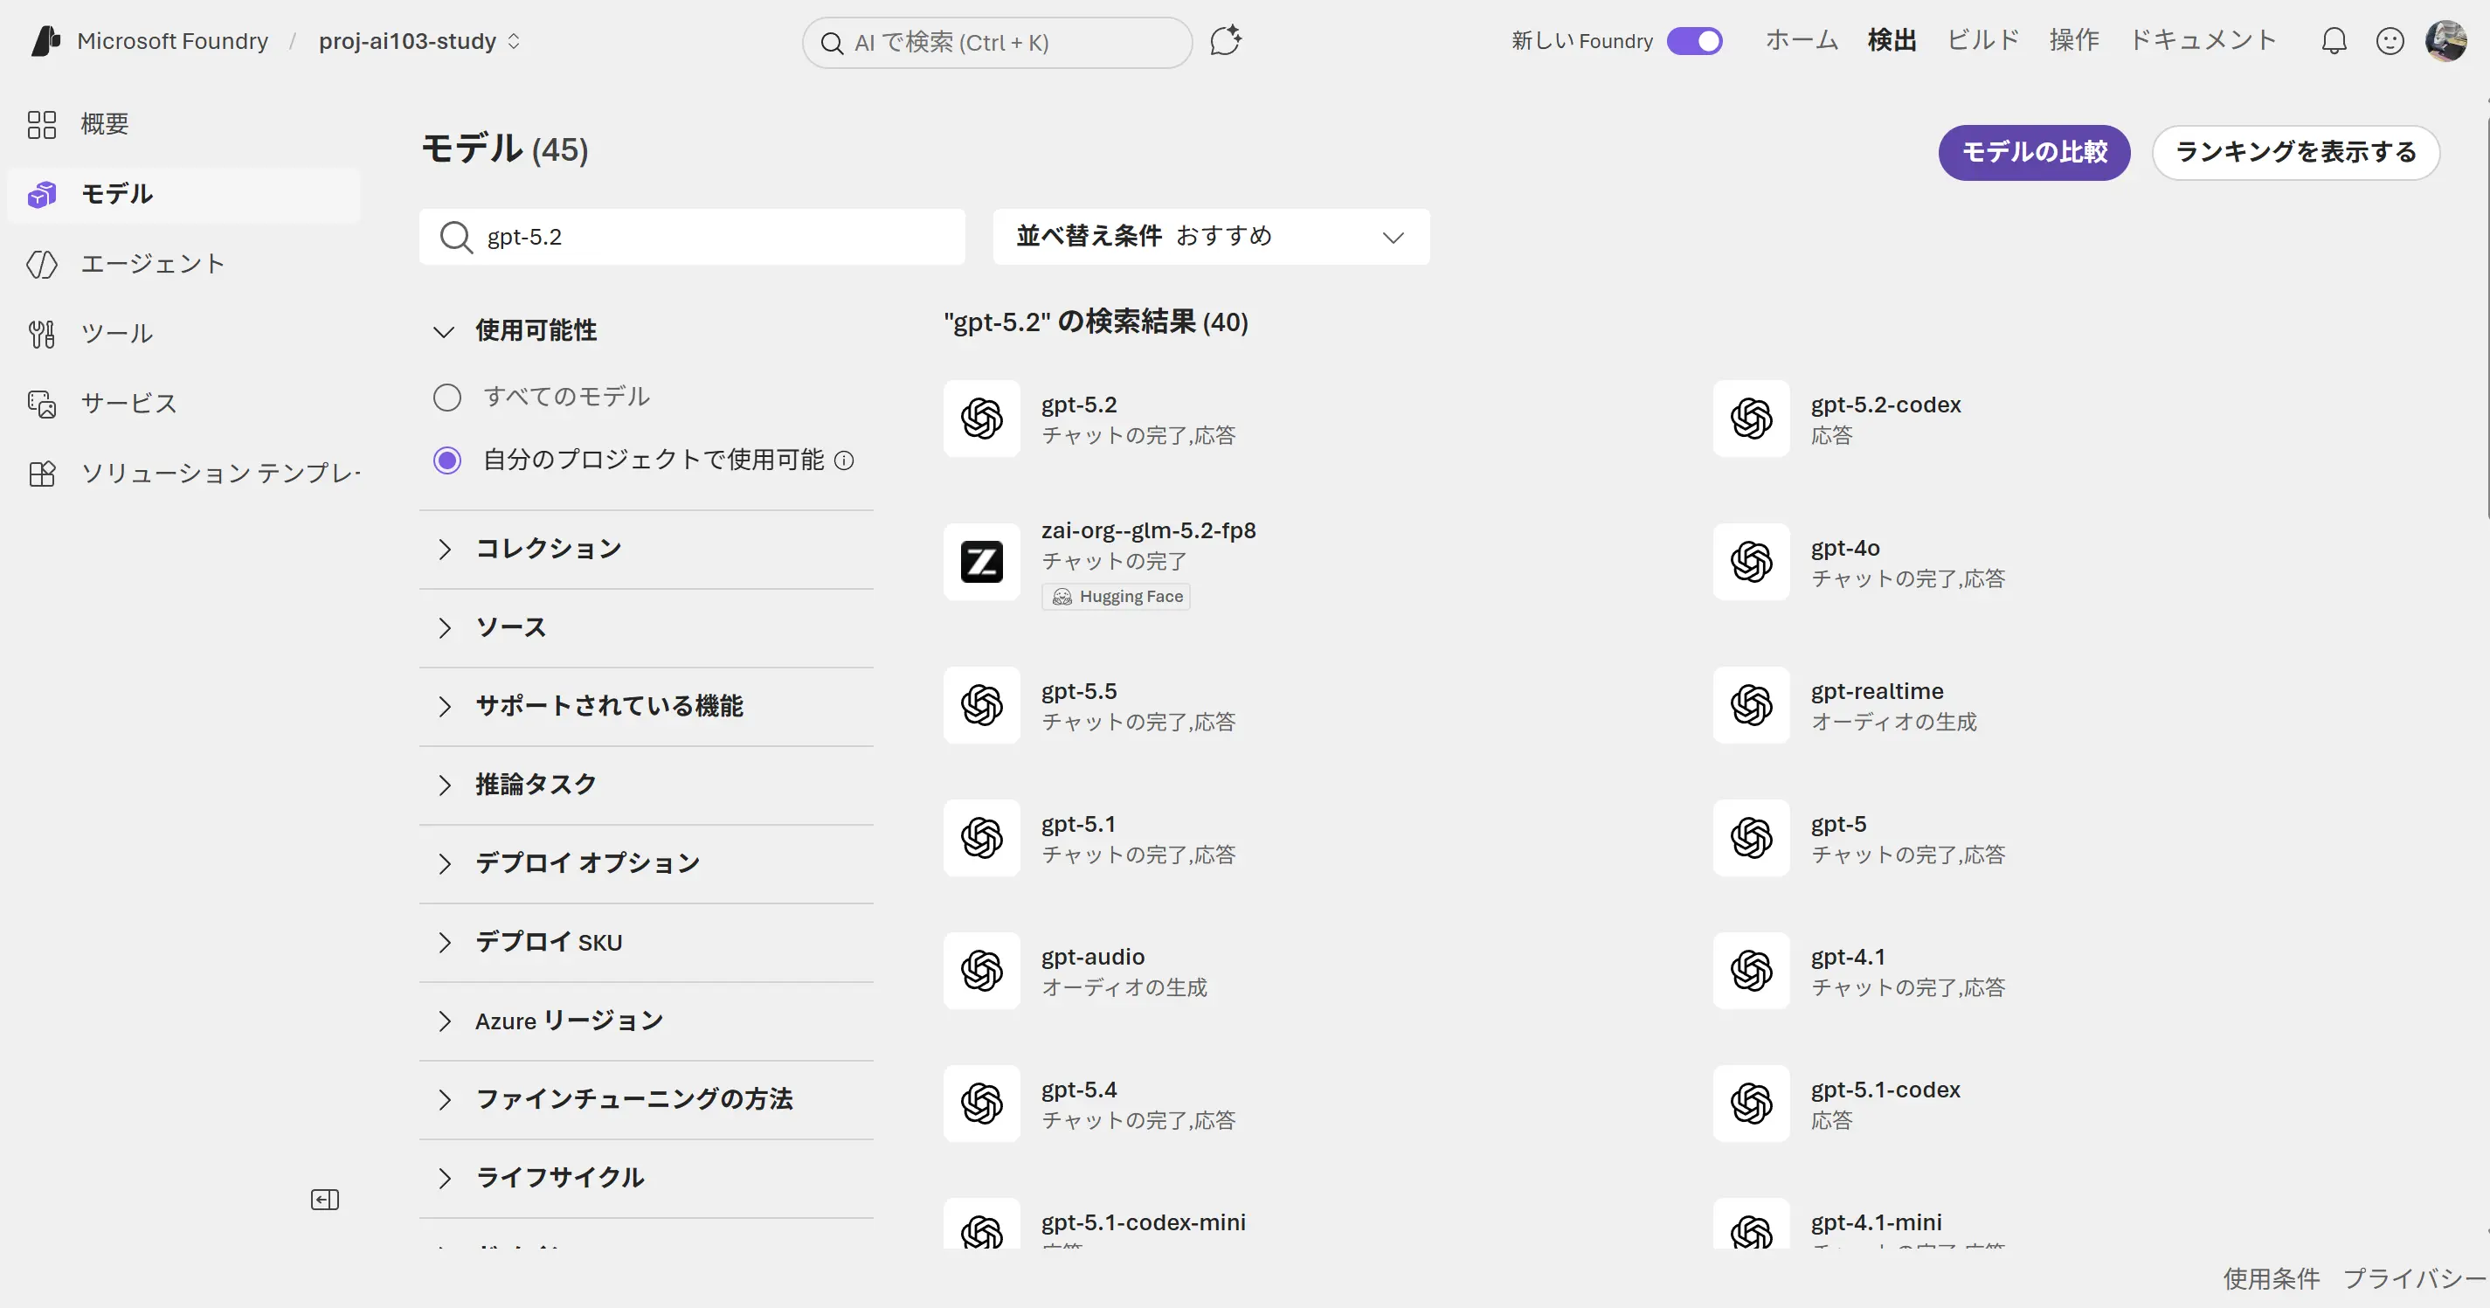Open the user profile avatar
This screenshot has width=2490, height=1308.
tap(2445, 40)
